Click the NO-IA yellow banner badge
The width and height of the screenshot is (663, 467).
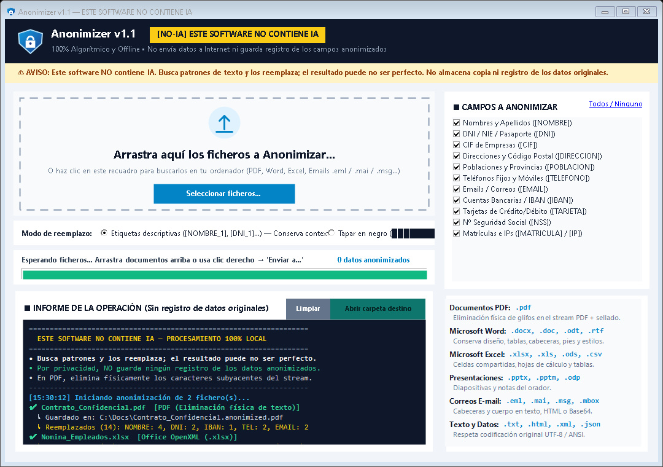(x=238, y=34)
